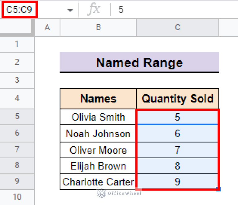
Task: Select row 1 header
Action: [17, 44]
